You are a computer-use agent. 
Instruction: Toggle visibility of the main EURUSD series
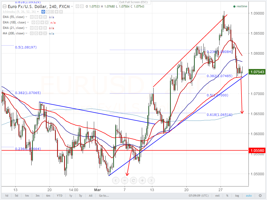point(77,7)
